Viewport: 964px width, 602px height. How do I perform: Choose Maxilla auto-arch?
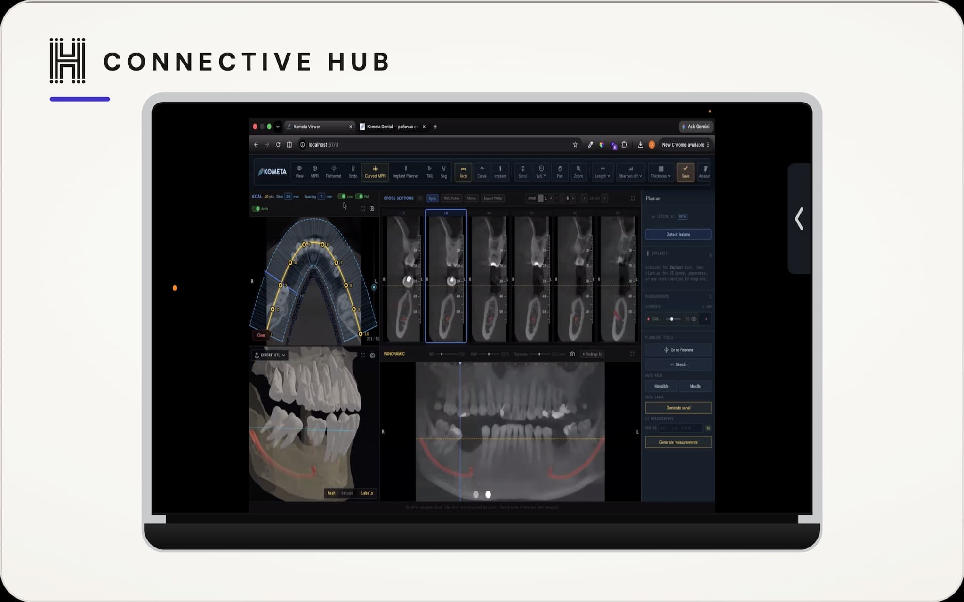pyautogui.click(x=695, y=386)
